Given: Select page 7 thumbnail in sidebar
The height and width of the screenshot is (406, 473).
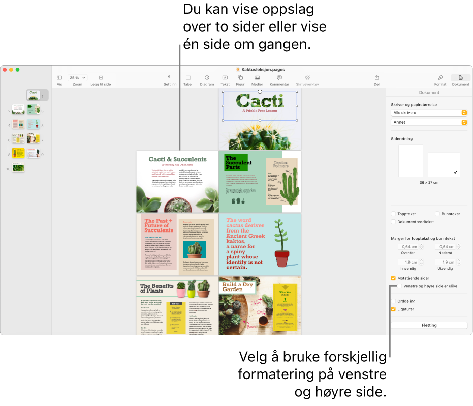Looking at the screenshot, I should [x=34, y=139].
